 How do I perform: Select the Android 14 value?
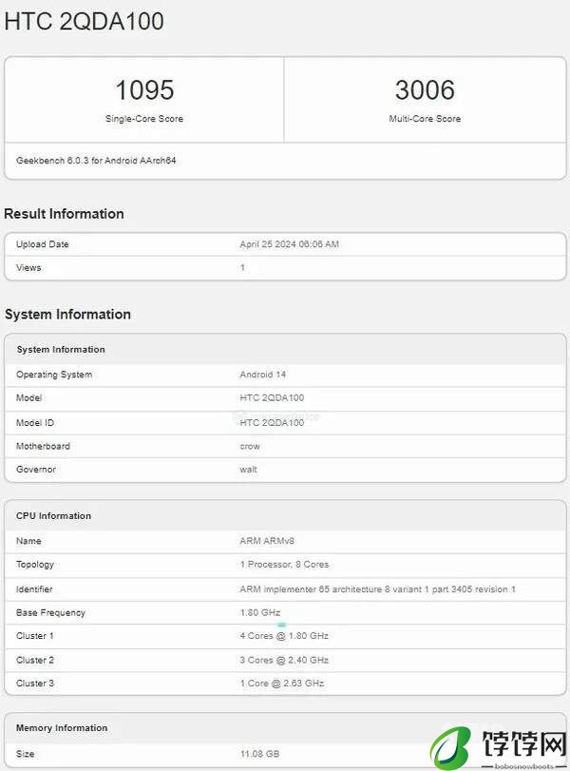263,375
